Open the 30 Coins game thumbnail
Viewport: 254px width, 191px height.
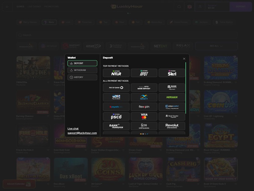pos(108,170)
